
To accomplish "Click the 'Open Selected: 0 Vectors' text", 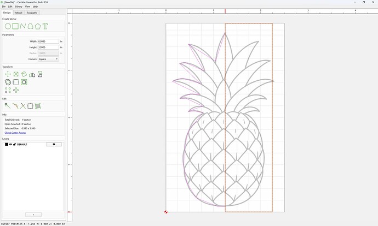I will pyautogui.click(x=18, y=124).
